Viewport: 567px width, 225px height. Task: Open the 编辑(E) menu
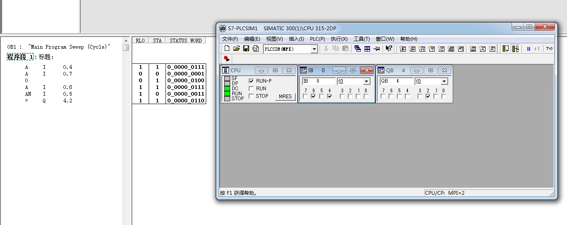252,39
